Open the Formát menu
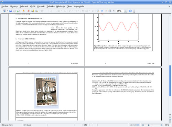 tap(41, 7)
